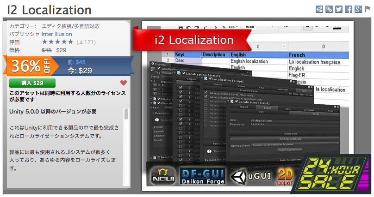
Task: Click the struck-through $45 price in 価格 row
Action: pyautogui.click(x=46, y=50)
